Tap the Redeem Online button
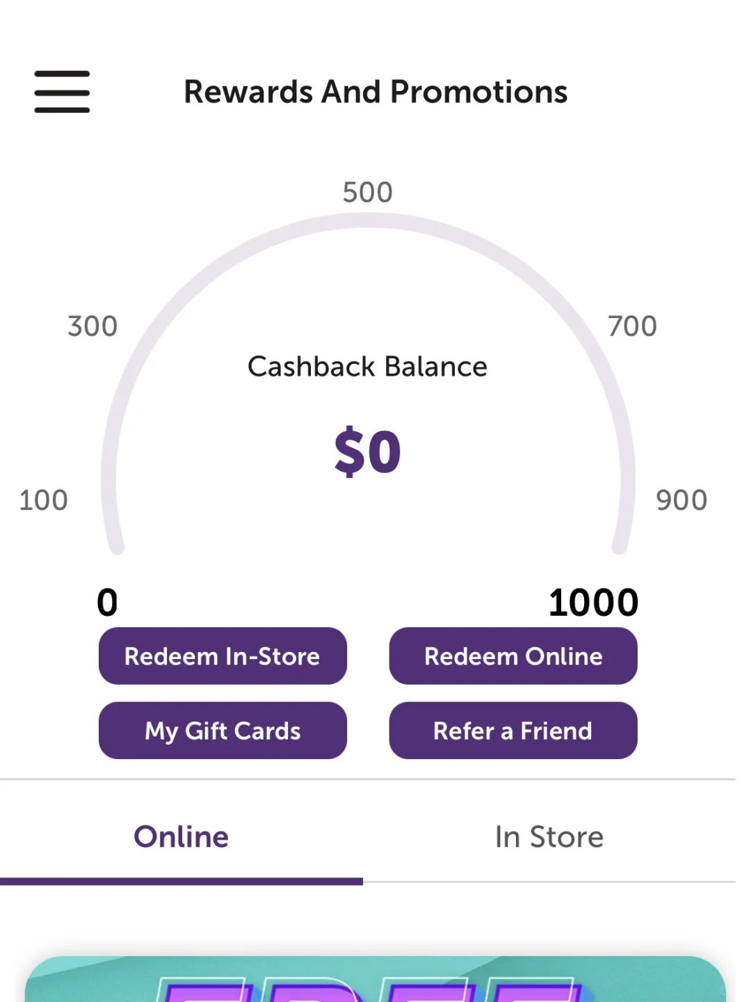751x1002 pixels. point(513,656)
